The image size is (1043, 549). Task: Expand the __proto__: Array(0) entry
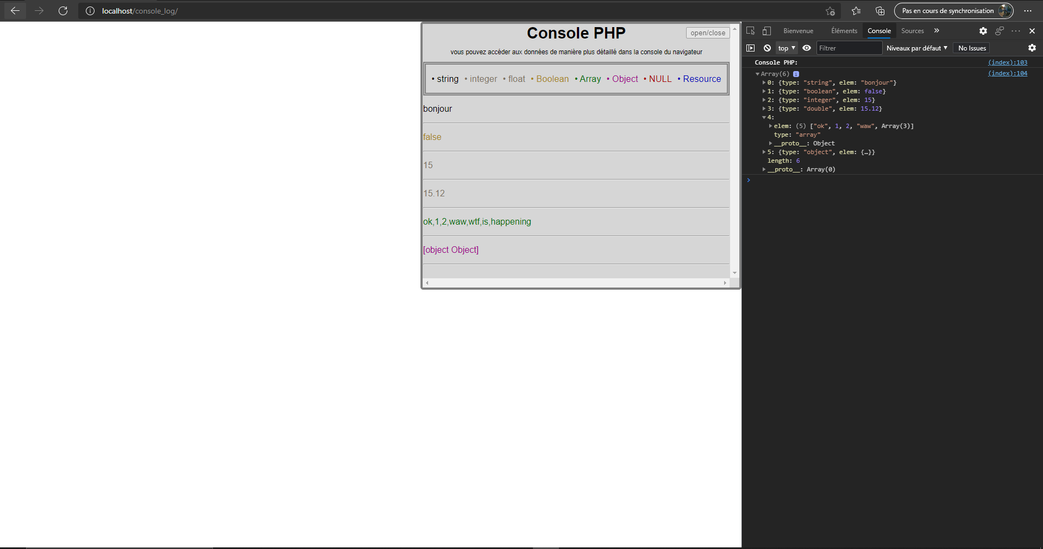(764, 169)
